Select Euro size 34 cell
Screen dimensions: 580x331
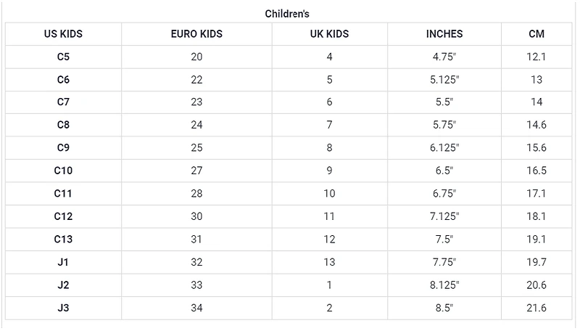tap(196, 308)
